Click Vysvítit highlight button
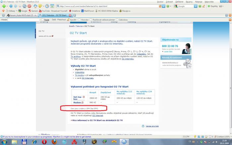 tap(72, 20)
